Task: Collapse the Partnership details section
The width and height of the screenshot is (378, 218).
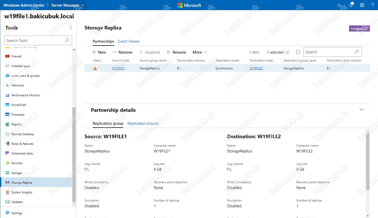Action: coord(361,110)
